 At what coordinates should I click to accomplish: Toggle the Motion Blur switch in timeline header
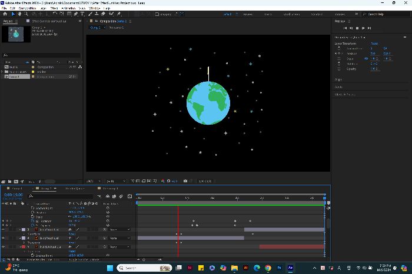[121, 196]
